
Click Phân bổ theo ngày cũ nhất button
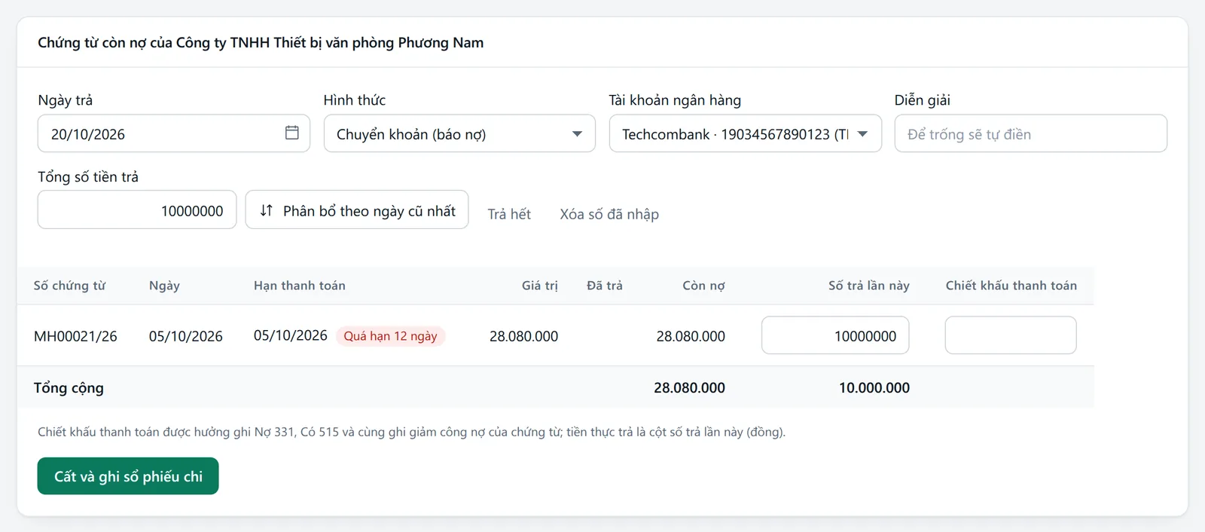click(x=357, y=209)
